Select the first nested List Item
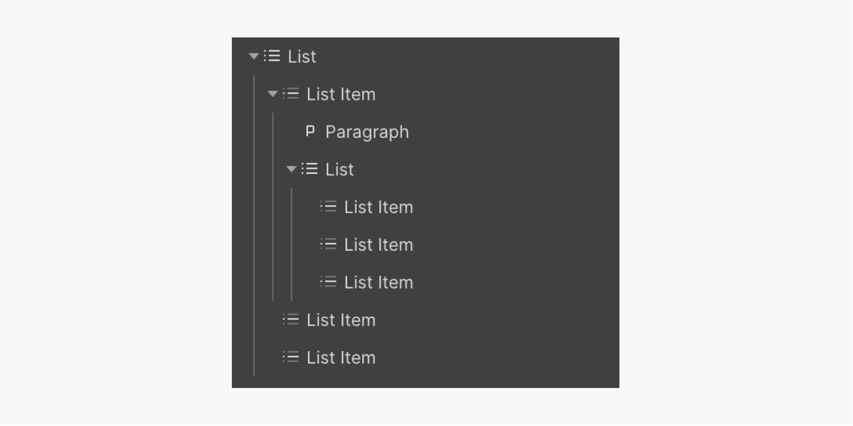This screenshot has width=853, height=426. (378, 206)
